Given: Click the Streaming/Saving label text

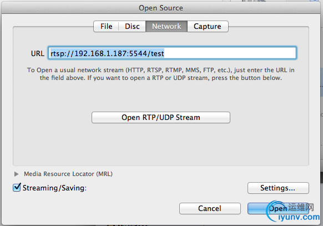Looking at the screenshot, I should (x=54, y=188).
